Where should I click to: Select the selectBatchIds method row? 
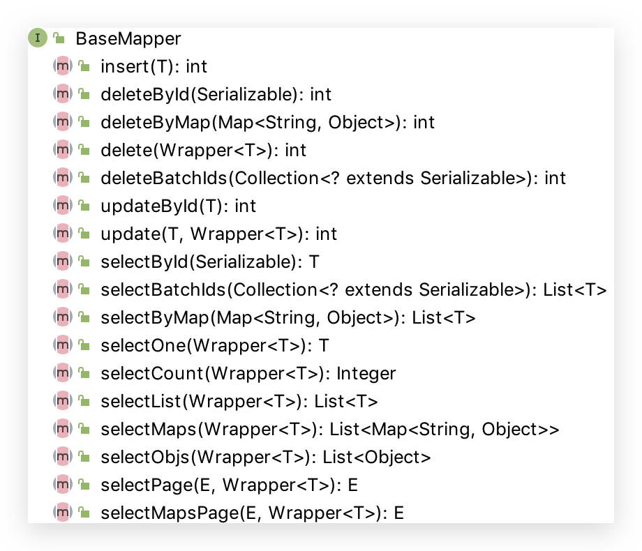pos(353,289)
